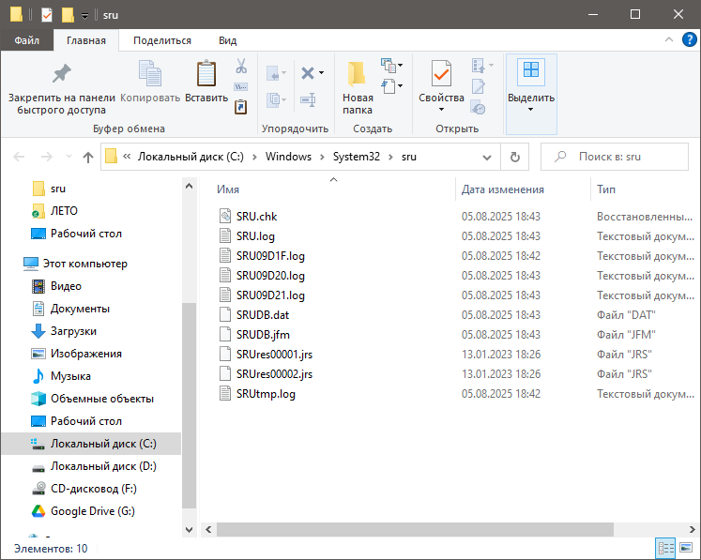Click the red X Delete icon
Image resolution: width=701 pixels, height=560 pixels.
tap(308, 73)
